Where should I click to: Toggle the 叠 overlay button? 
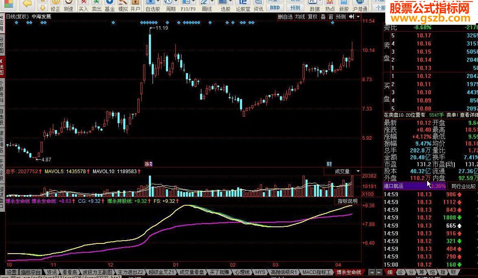323,17
